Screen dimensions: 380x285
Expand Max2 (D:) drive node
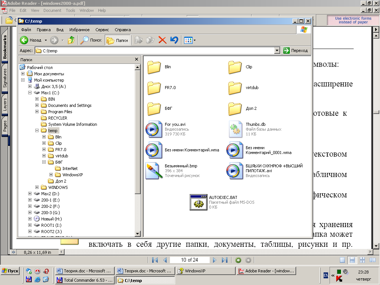30,193
